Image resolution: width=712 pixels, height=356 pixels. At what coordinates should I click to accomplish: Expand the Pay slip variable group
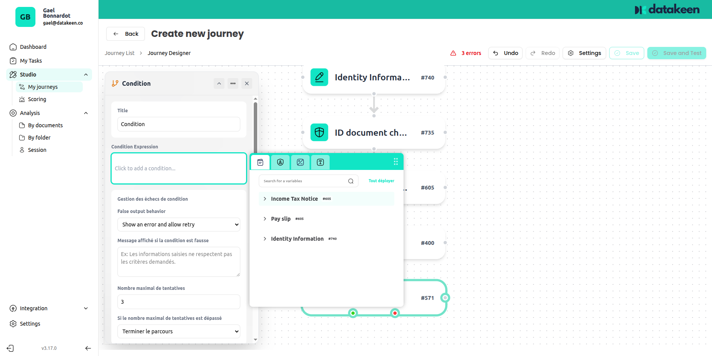265,219
